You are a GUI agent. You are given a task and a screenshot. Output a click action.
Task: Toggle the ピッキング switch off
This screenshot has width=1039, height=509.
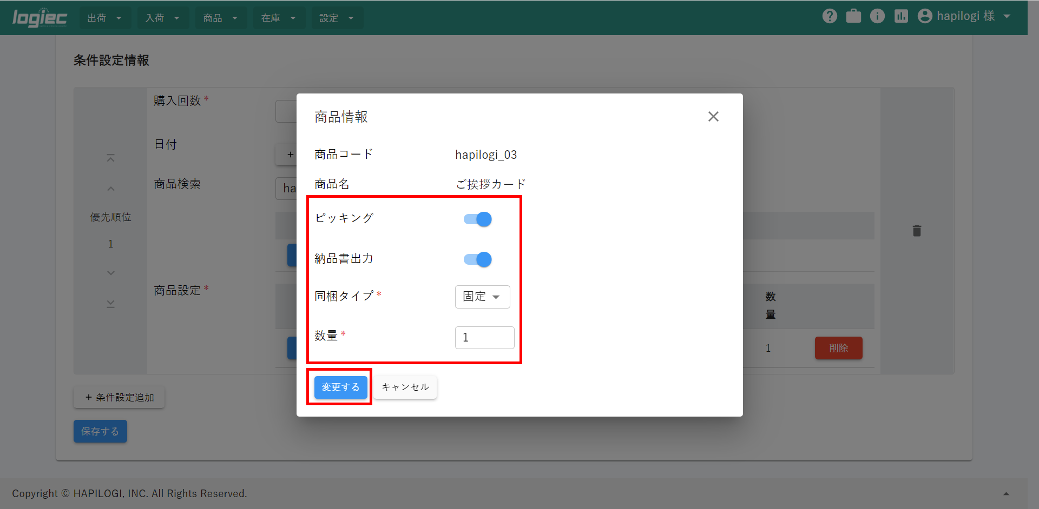[478, 219]
